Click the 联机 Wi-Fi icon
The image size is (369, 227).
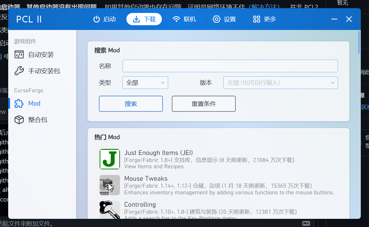[x=176, y=19]
